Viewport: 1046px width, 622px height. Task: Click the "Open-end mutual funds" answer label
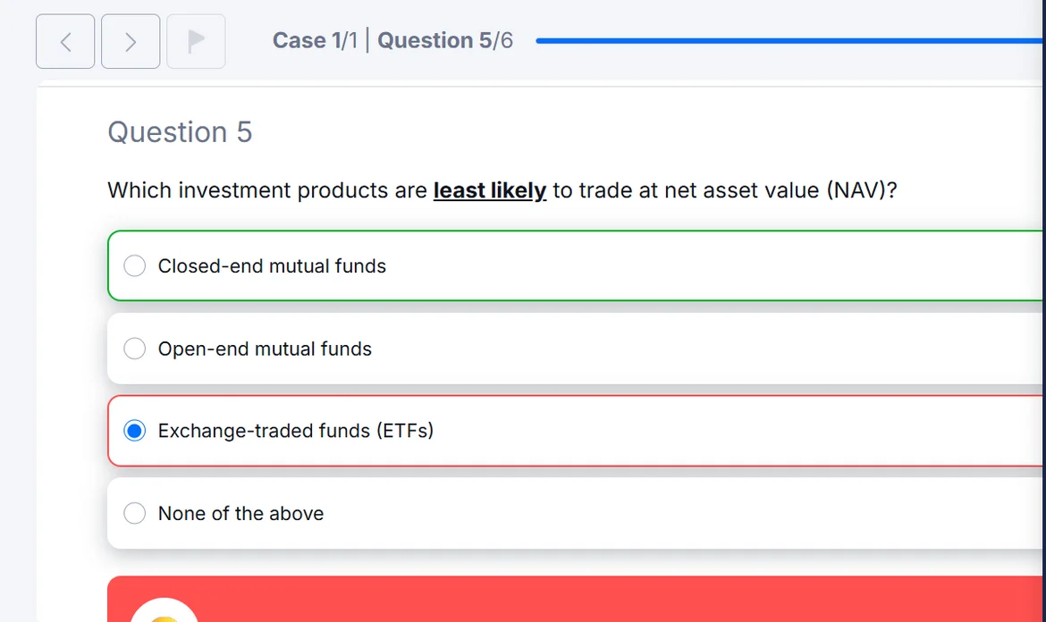click(265, 349)
